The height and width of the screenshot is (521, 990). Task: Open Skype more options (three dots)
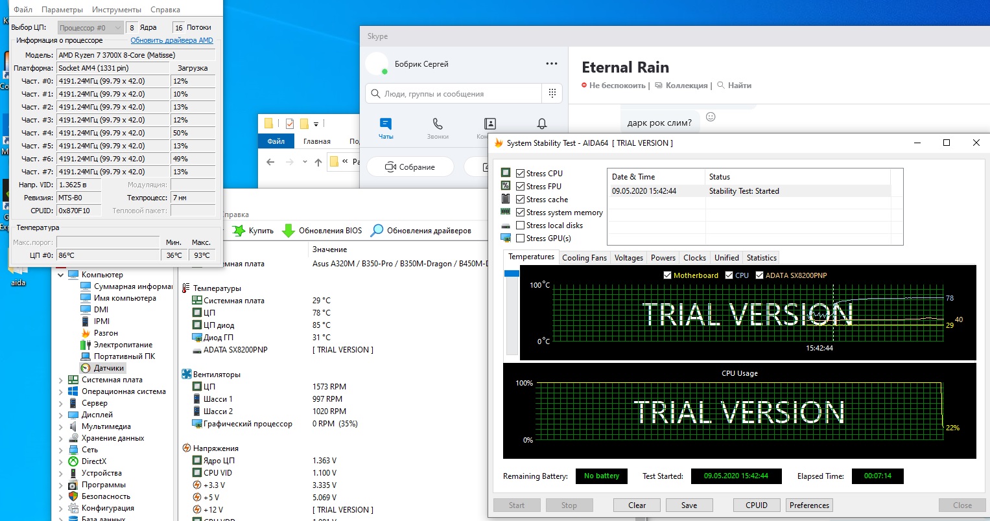[x=552, y=64]
